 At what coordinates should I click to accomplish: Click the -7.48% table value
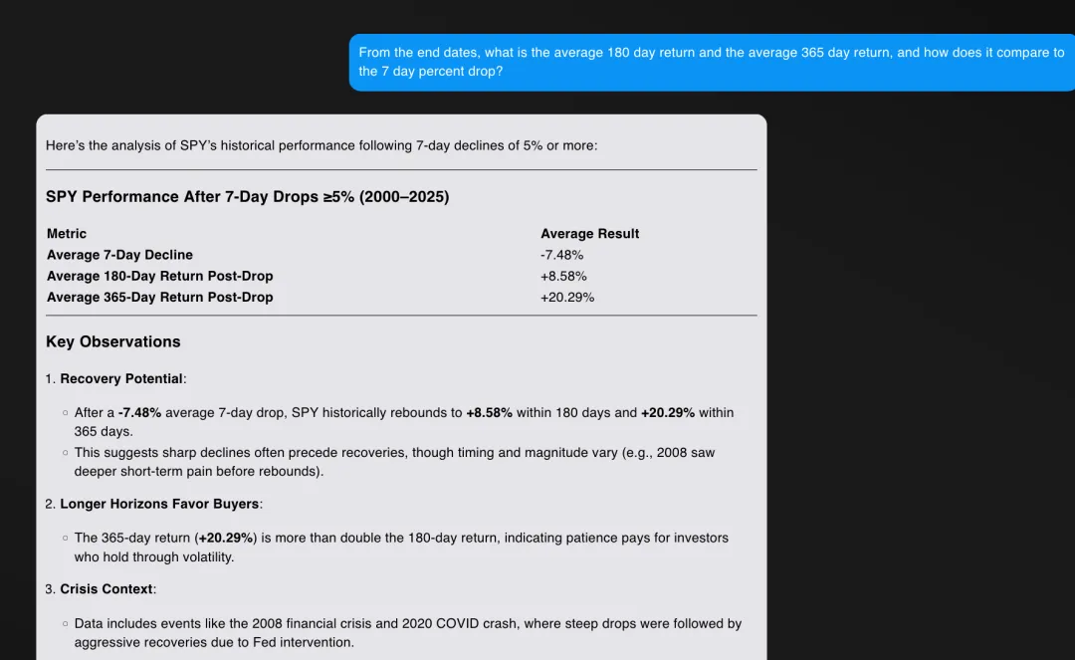561,255
